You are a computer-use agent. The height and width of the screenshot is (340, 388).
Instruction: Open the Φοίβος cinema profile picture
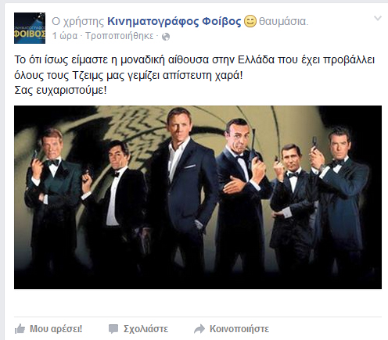point(30,28)
